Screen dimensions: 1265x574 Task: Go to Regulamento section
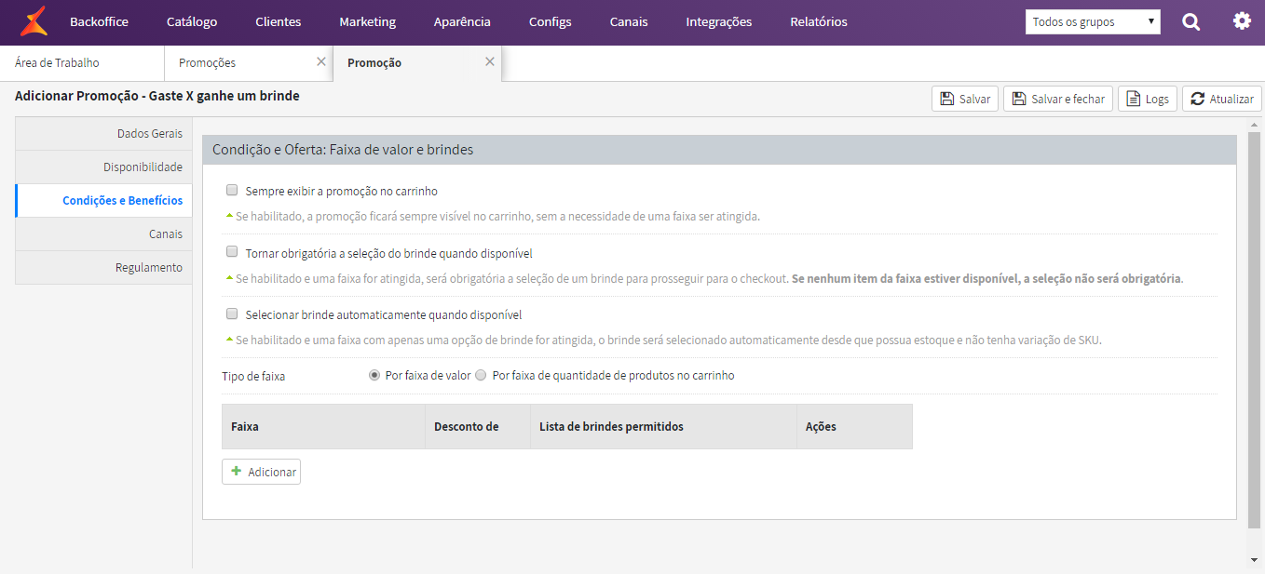coord(103,267)
